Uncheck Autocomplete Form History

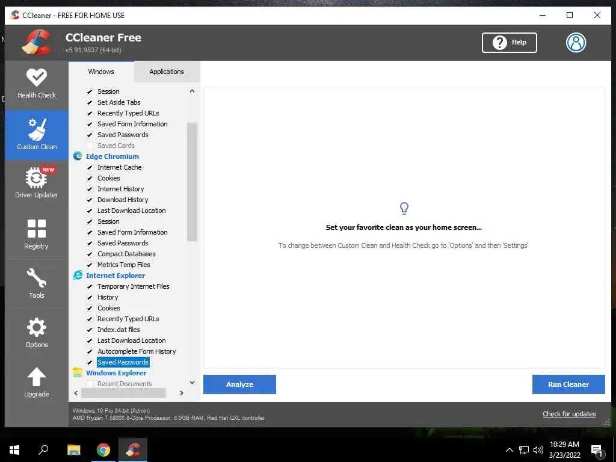point(90,351)
